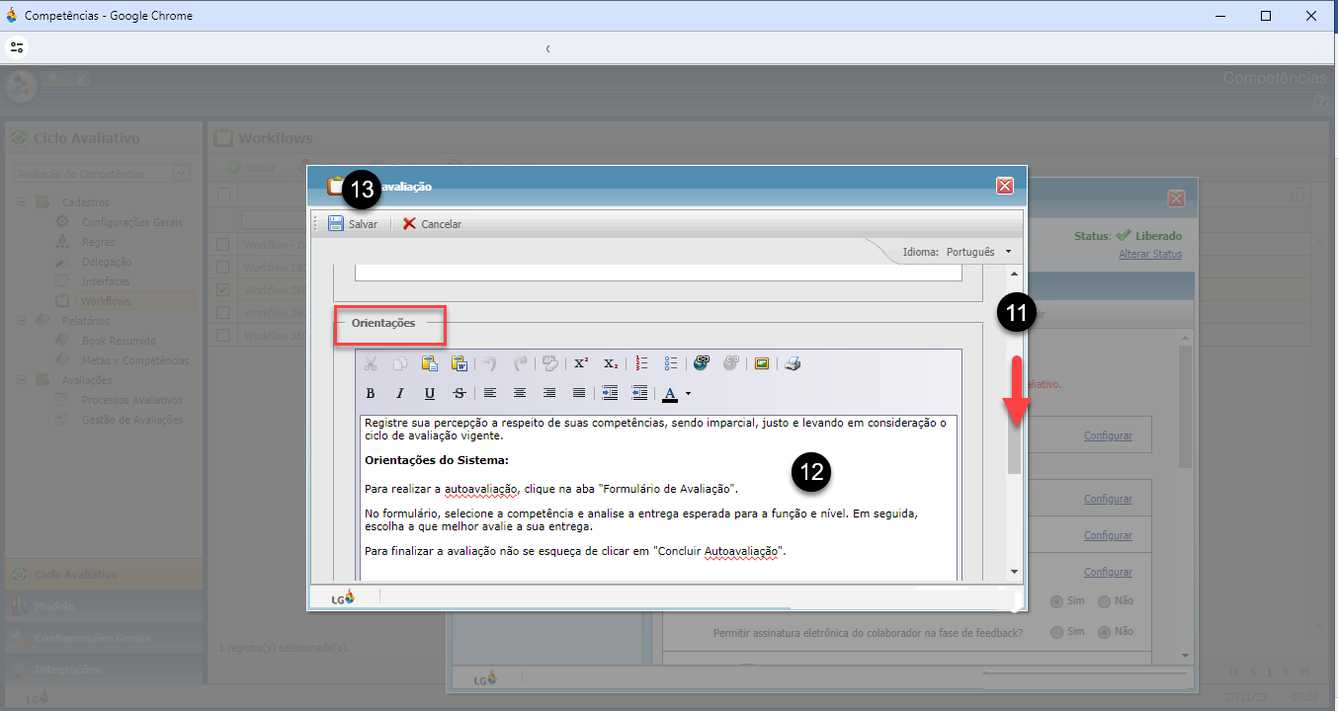
Task: Insert an image with picture icon
Action: point(762,363)
